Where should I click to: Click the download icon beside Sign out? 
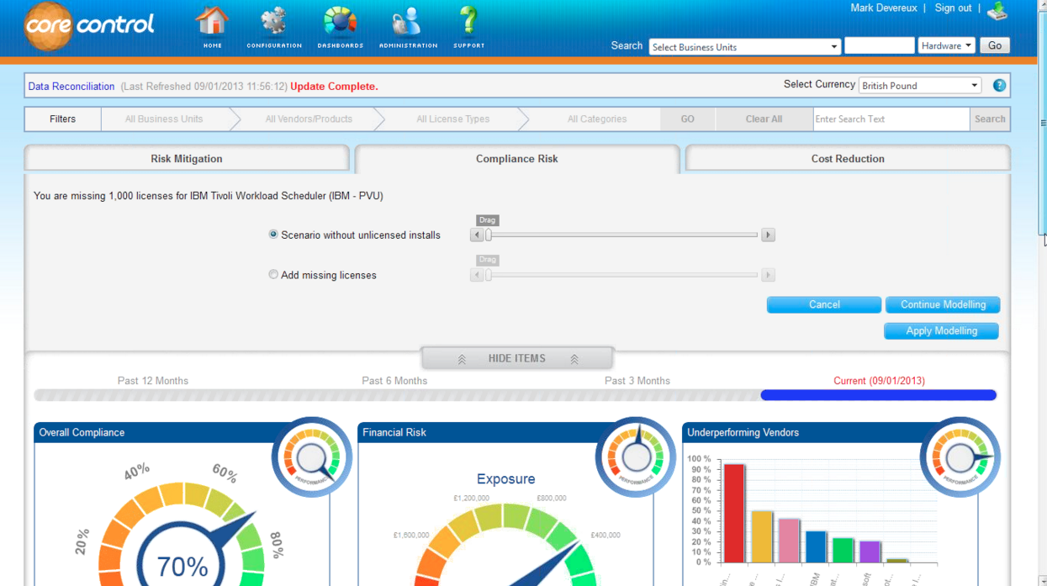click(x=997, y=11)
